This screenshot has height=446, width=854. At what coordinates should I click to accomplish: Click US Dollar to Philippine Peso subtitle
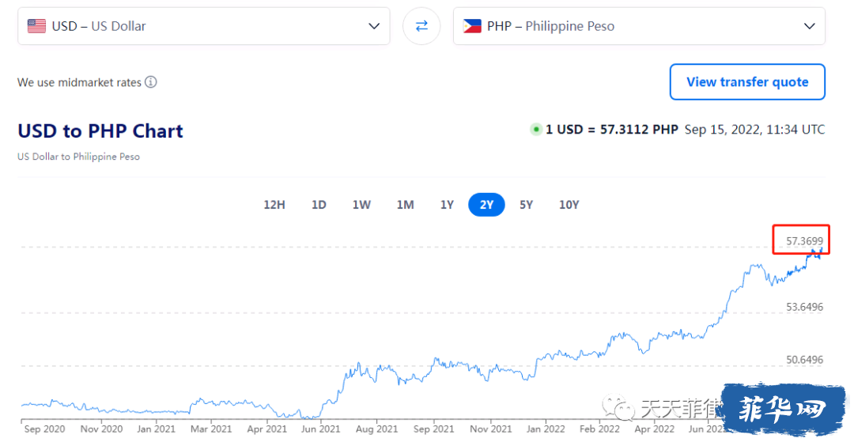78,157
